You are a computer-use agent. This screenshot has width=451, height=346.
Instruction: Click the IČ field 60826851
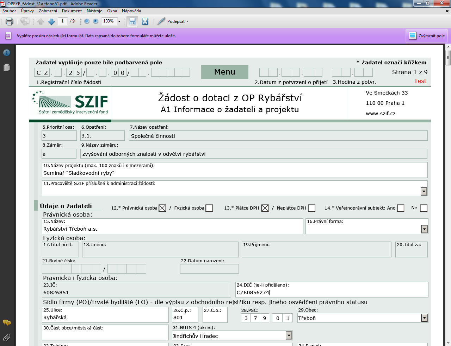(136, 289)
